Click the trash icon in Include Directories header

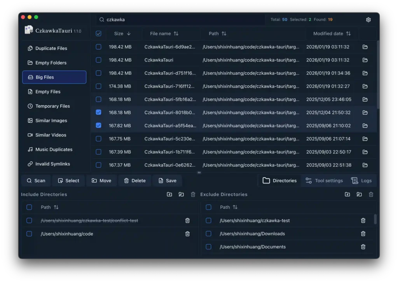(x=193, y=194)
